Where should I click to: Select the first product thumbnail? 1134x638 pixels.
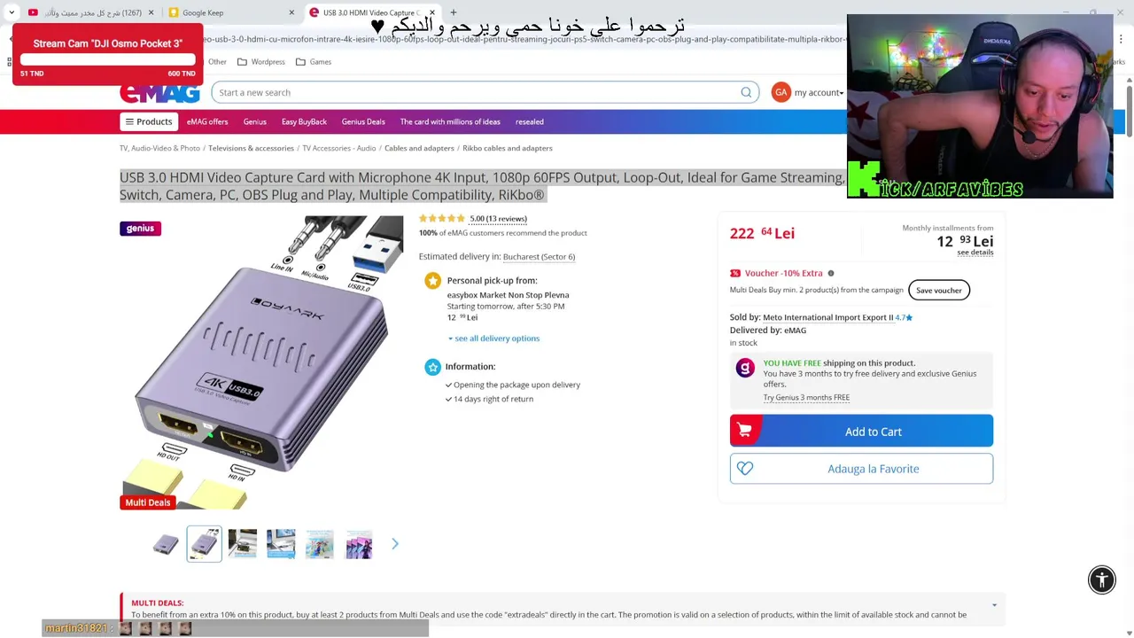click(166, 544)
